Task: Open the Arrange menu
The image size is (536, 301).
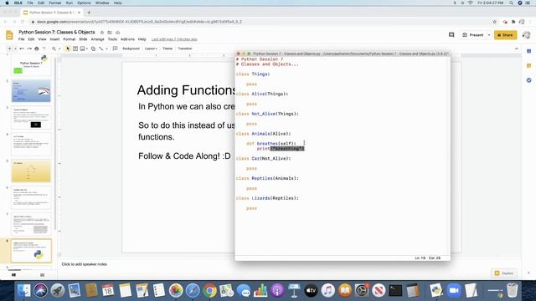Action: (97, 39)
